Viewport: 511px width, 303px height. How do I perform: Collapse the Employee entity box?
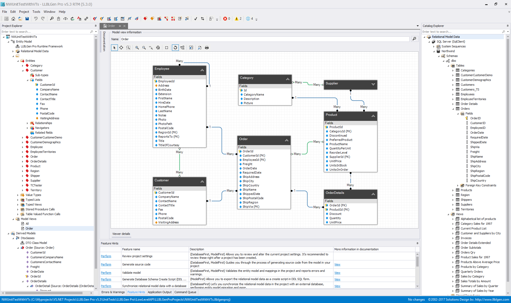[x=202, y=70]
